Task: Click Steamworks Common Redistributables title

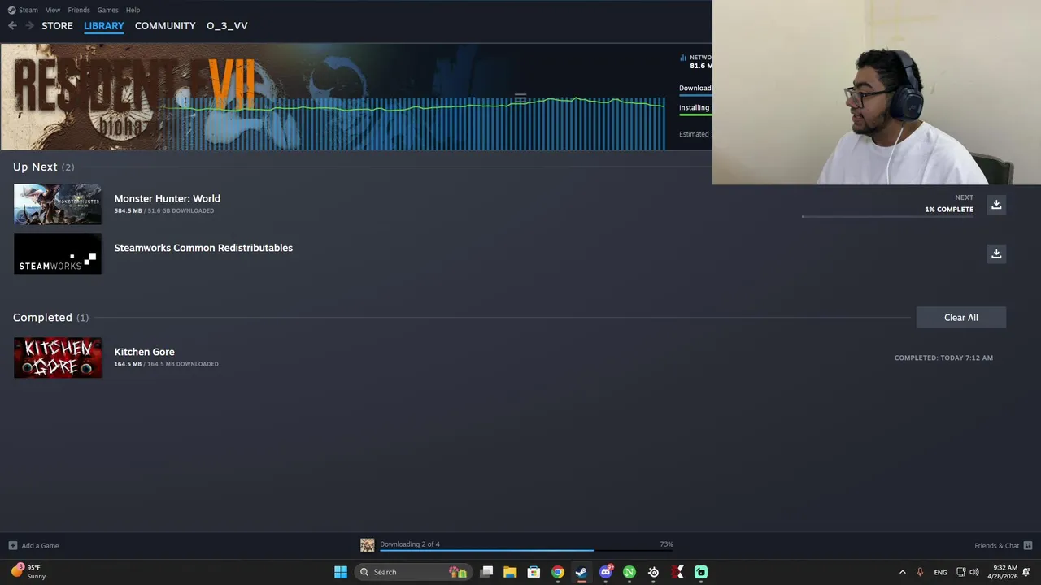Action: pos(203,248)
